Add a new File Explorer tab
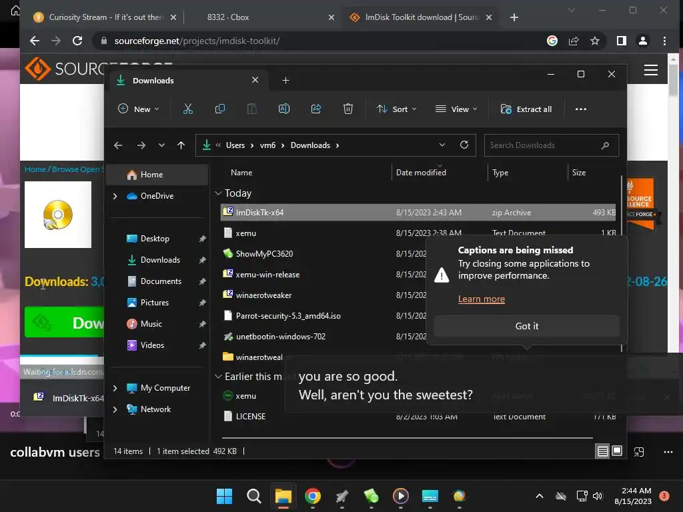This screenshot has width=683, height=512. 285,81
